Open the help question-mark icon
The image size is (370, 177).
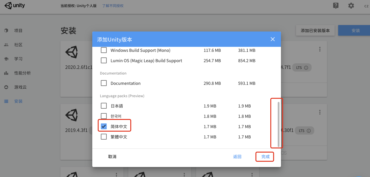tap(336, 6)
